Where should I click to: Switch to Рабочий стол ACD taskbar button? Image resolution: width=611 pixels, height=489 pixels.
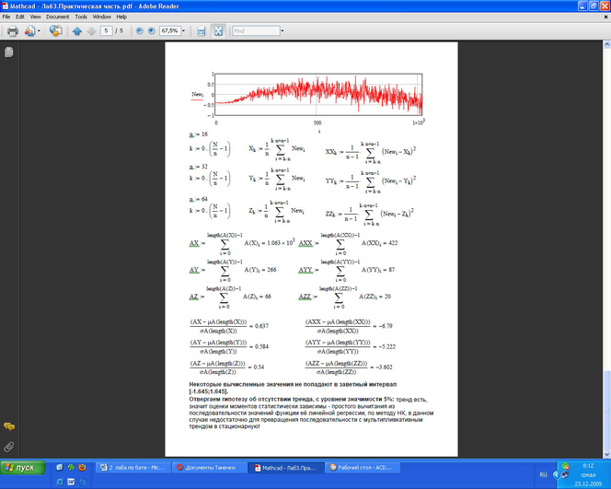(363, 468)
